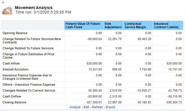Click the value -58,115.00

174,96
